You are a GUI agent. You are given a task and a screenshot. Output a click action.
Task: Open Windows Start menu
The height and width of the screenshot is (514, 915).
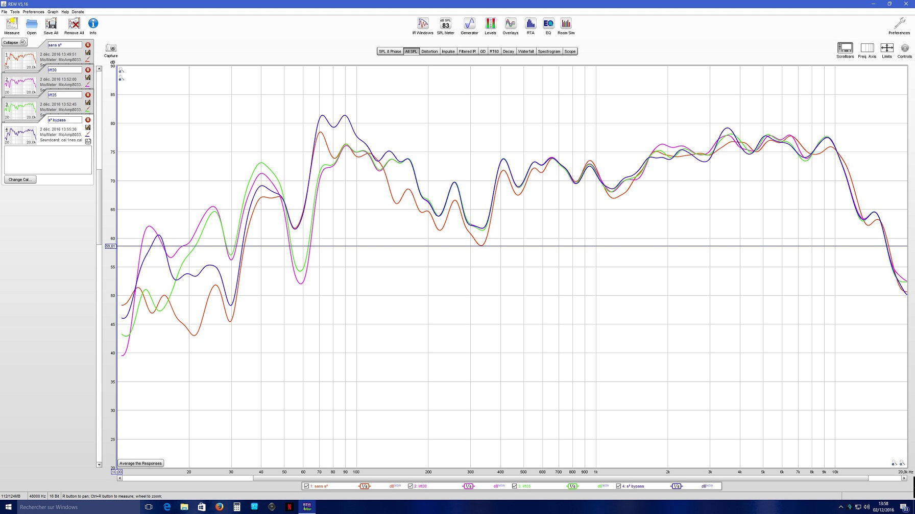pyautogui.click(x=8, y=507)
